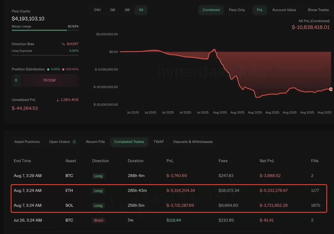Switch chart to 1M range
Image resolution: width=334 pixels, height=234 pixels.
click(x=127, y=10)
